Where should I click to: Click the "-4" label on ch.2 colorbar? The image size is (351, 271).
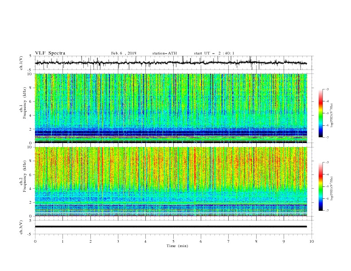(x=327, y=174)
